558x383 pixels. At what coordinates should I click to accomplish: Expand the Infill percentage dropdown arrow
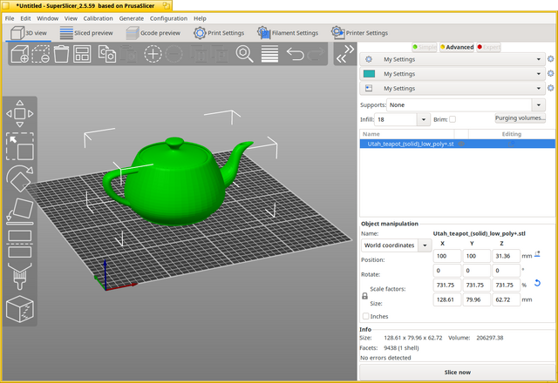coord(424,120)
